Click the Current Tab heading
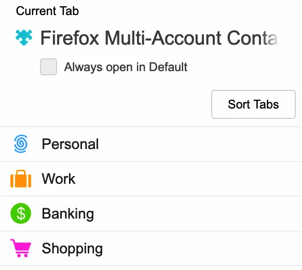Viewport: 302px width, 270px height. coord(47,11)
